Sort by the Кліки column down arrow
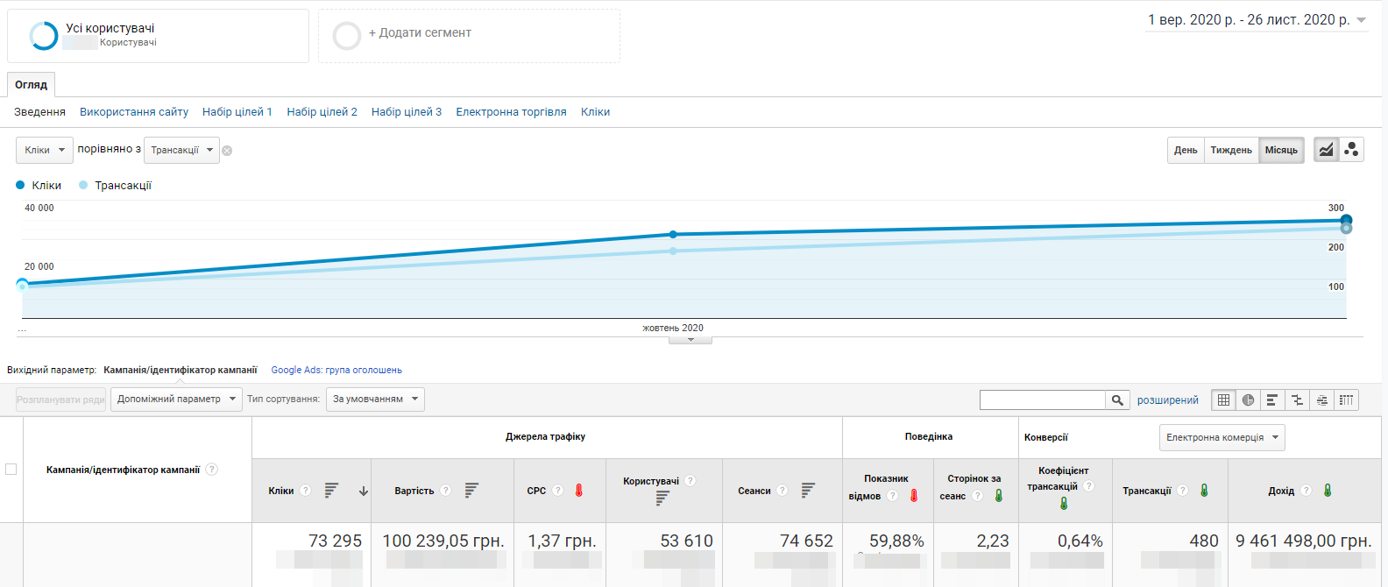Screen dimensions: 1388x587 click(x=364, y=492)
